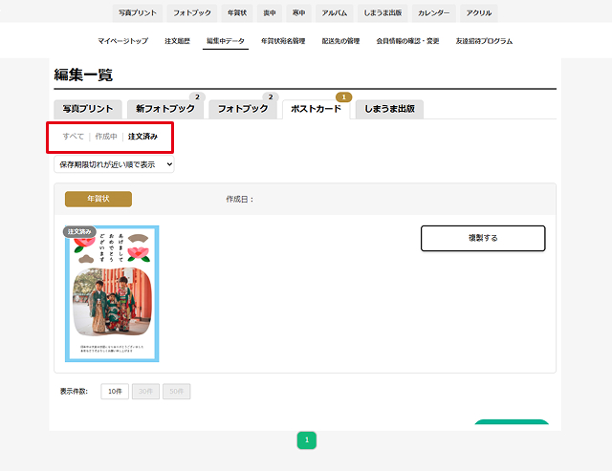Click the 表示件数 label
612x471 pixels.
pyautogui.click(x=74, y=392)
